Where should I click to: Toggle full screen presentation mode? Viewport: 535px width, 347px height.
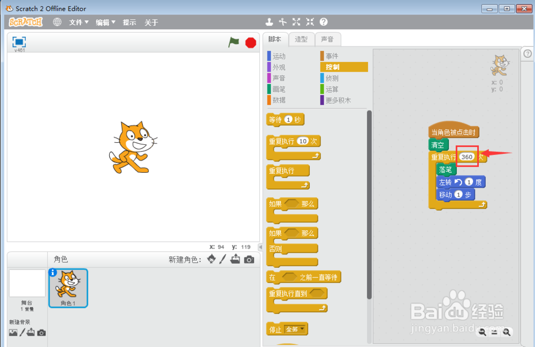[x=19, y=42]
